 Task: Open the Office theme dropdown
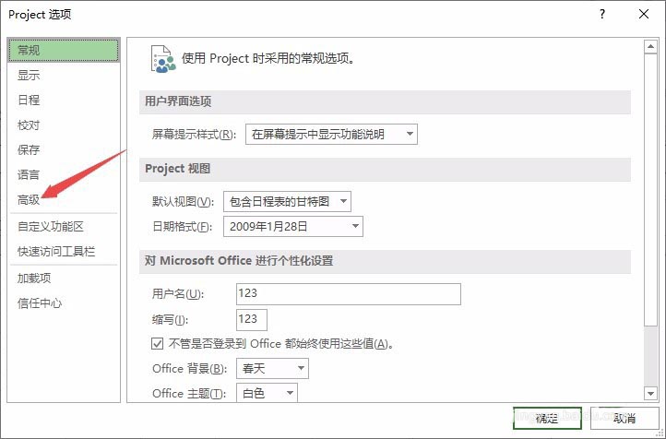[266, 394]
